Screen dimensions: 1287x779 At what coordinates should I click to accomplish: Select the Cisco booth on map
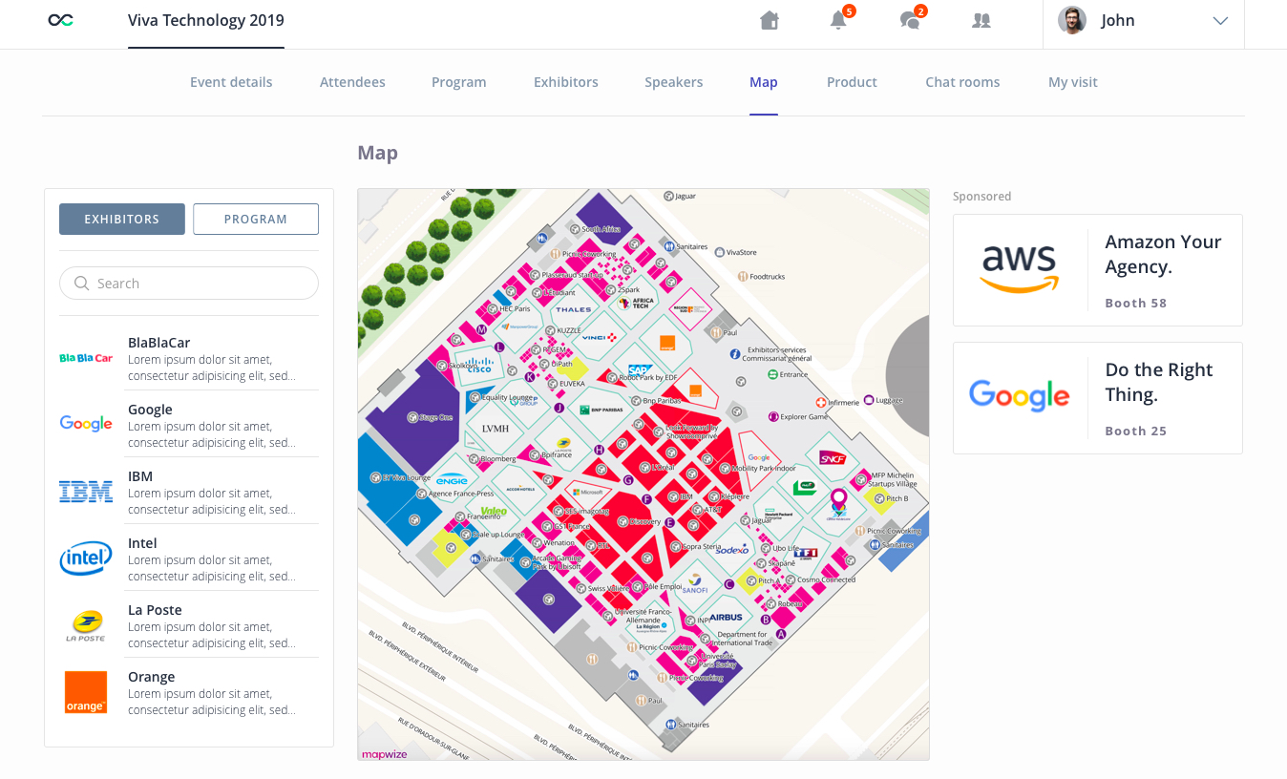coord(478,366)
